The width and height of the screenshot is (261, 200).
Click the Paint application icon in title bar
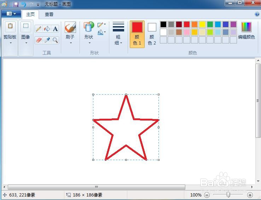click(4, 4)
